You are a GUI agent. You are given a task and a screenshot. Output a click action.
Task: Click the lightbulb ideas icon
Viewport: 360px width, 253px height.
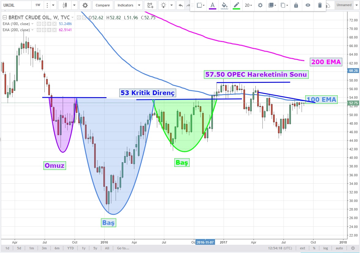(x=164, y=5)
